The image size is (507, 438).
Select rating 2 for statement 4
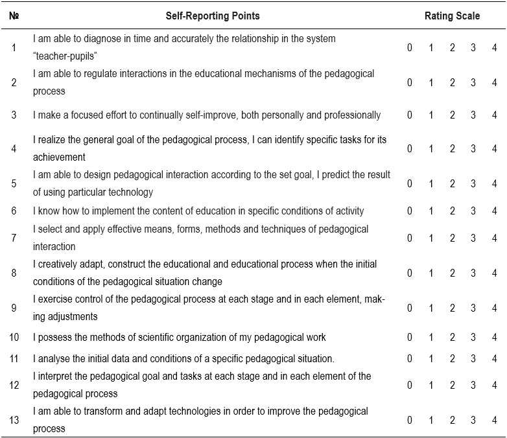[x=453, y=148]
